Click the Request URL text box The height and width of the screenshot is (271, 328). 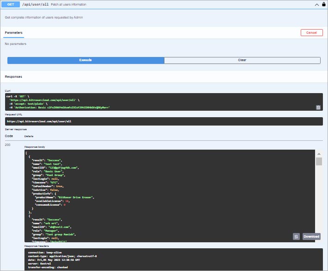click(164, 121)
